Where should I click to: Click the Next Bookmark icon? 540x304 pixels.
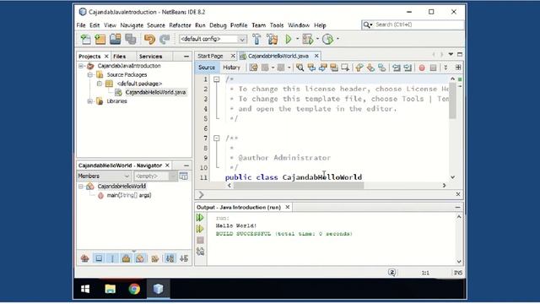coord(370,68)
